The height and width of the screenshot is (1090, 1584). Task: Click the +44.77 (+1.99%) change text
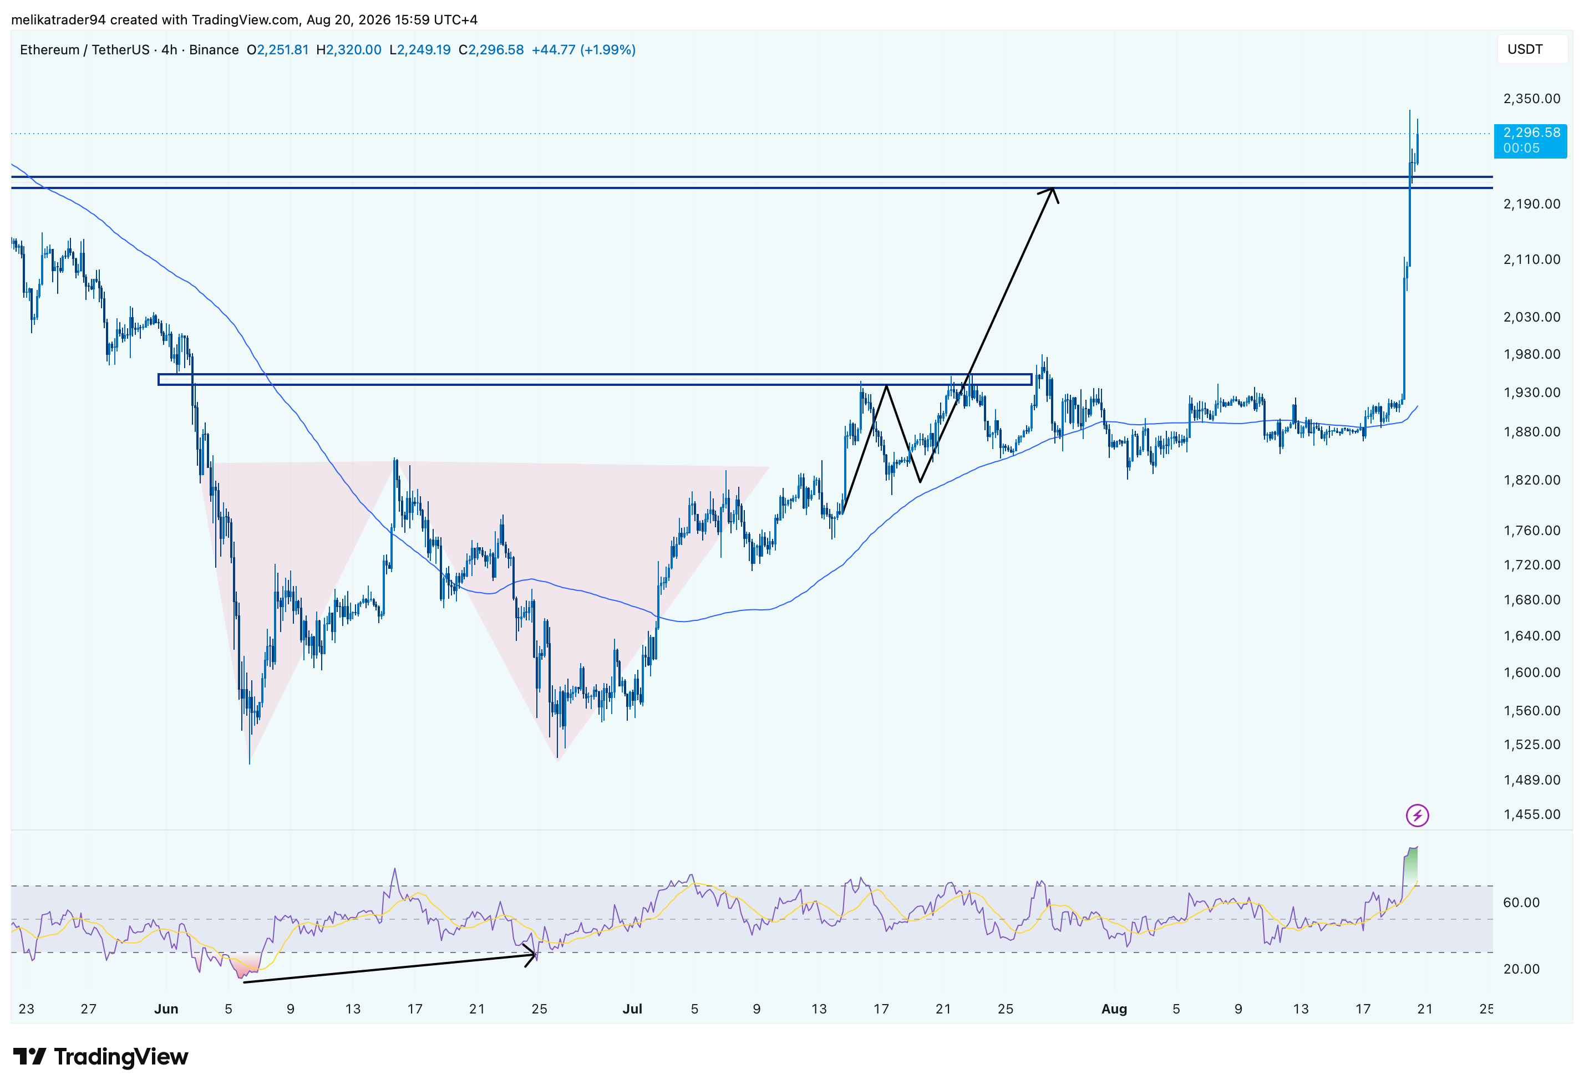[x=583, y=50]
